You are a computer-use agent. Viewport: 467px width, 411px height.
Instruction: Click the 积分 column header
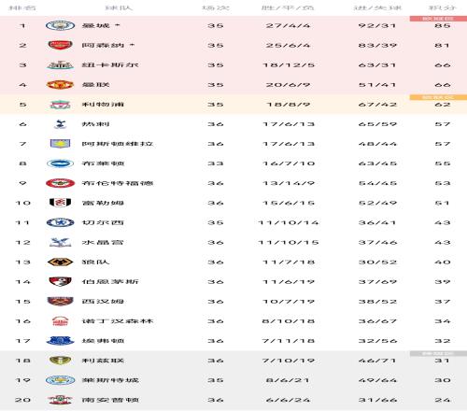point(443,7)
